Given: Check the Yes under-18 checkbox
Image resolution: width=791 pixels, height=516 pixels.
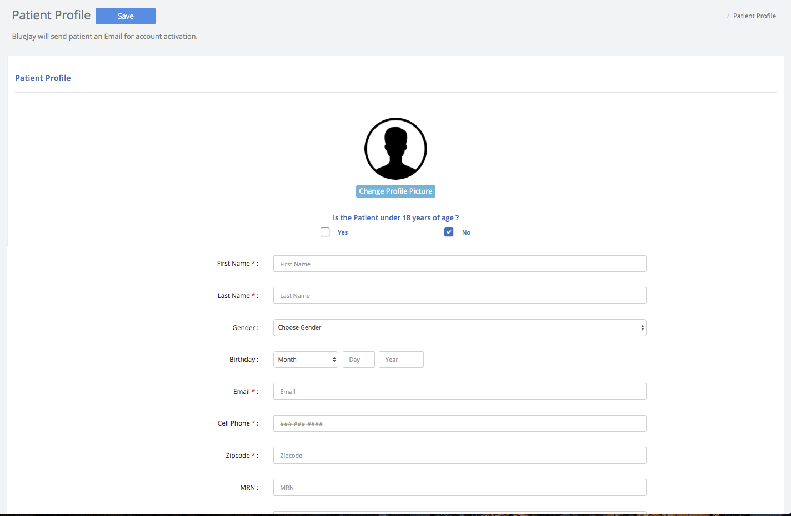Looking at the screenshot, I should click(x=325, y=232).
